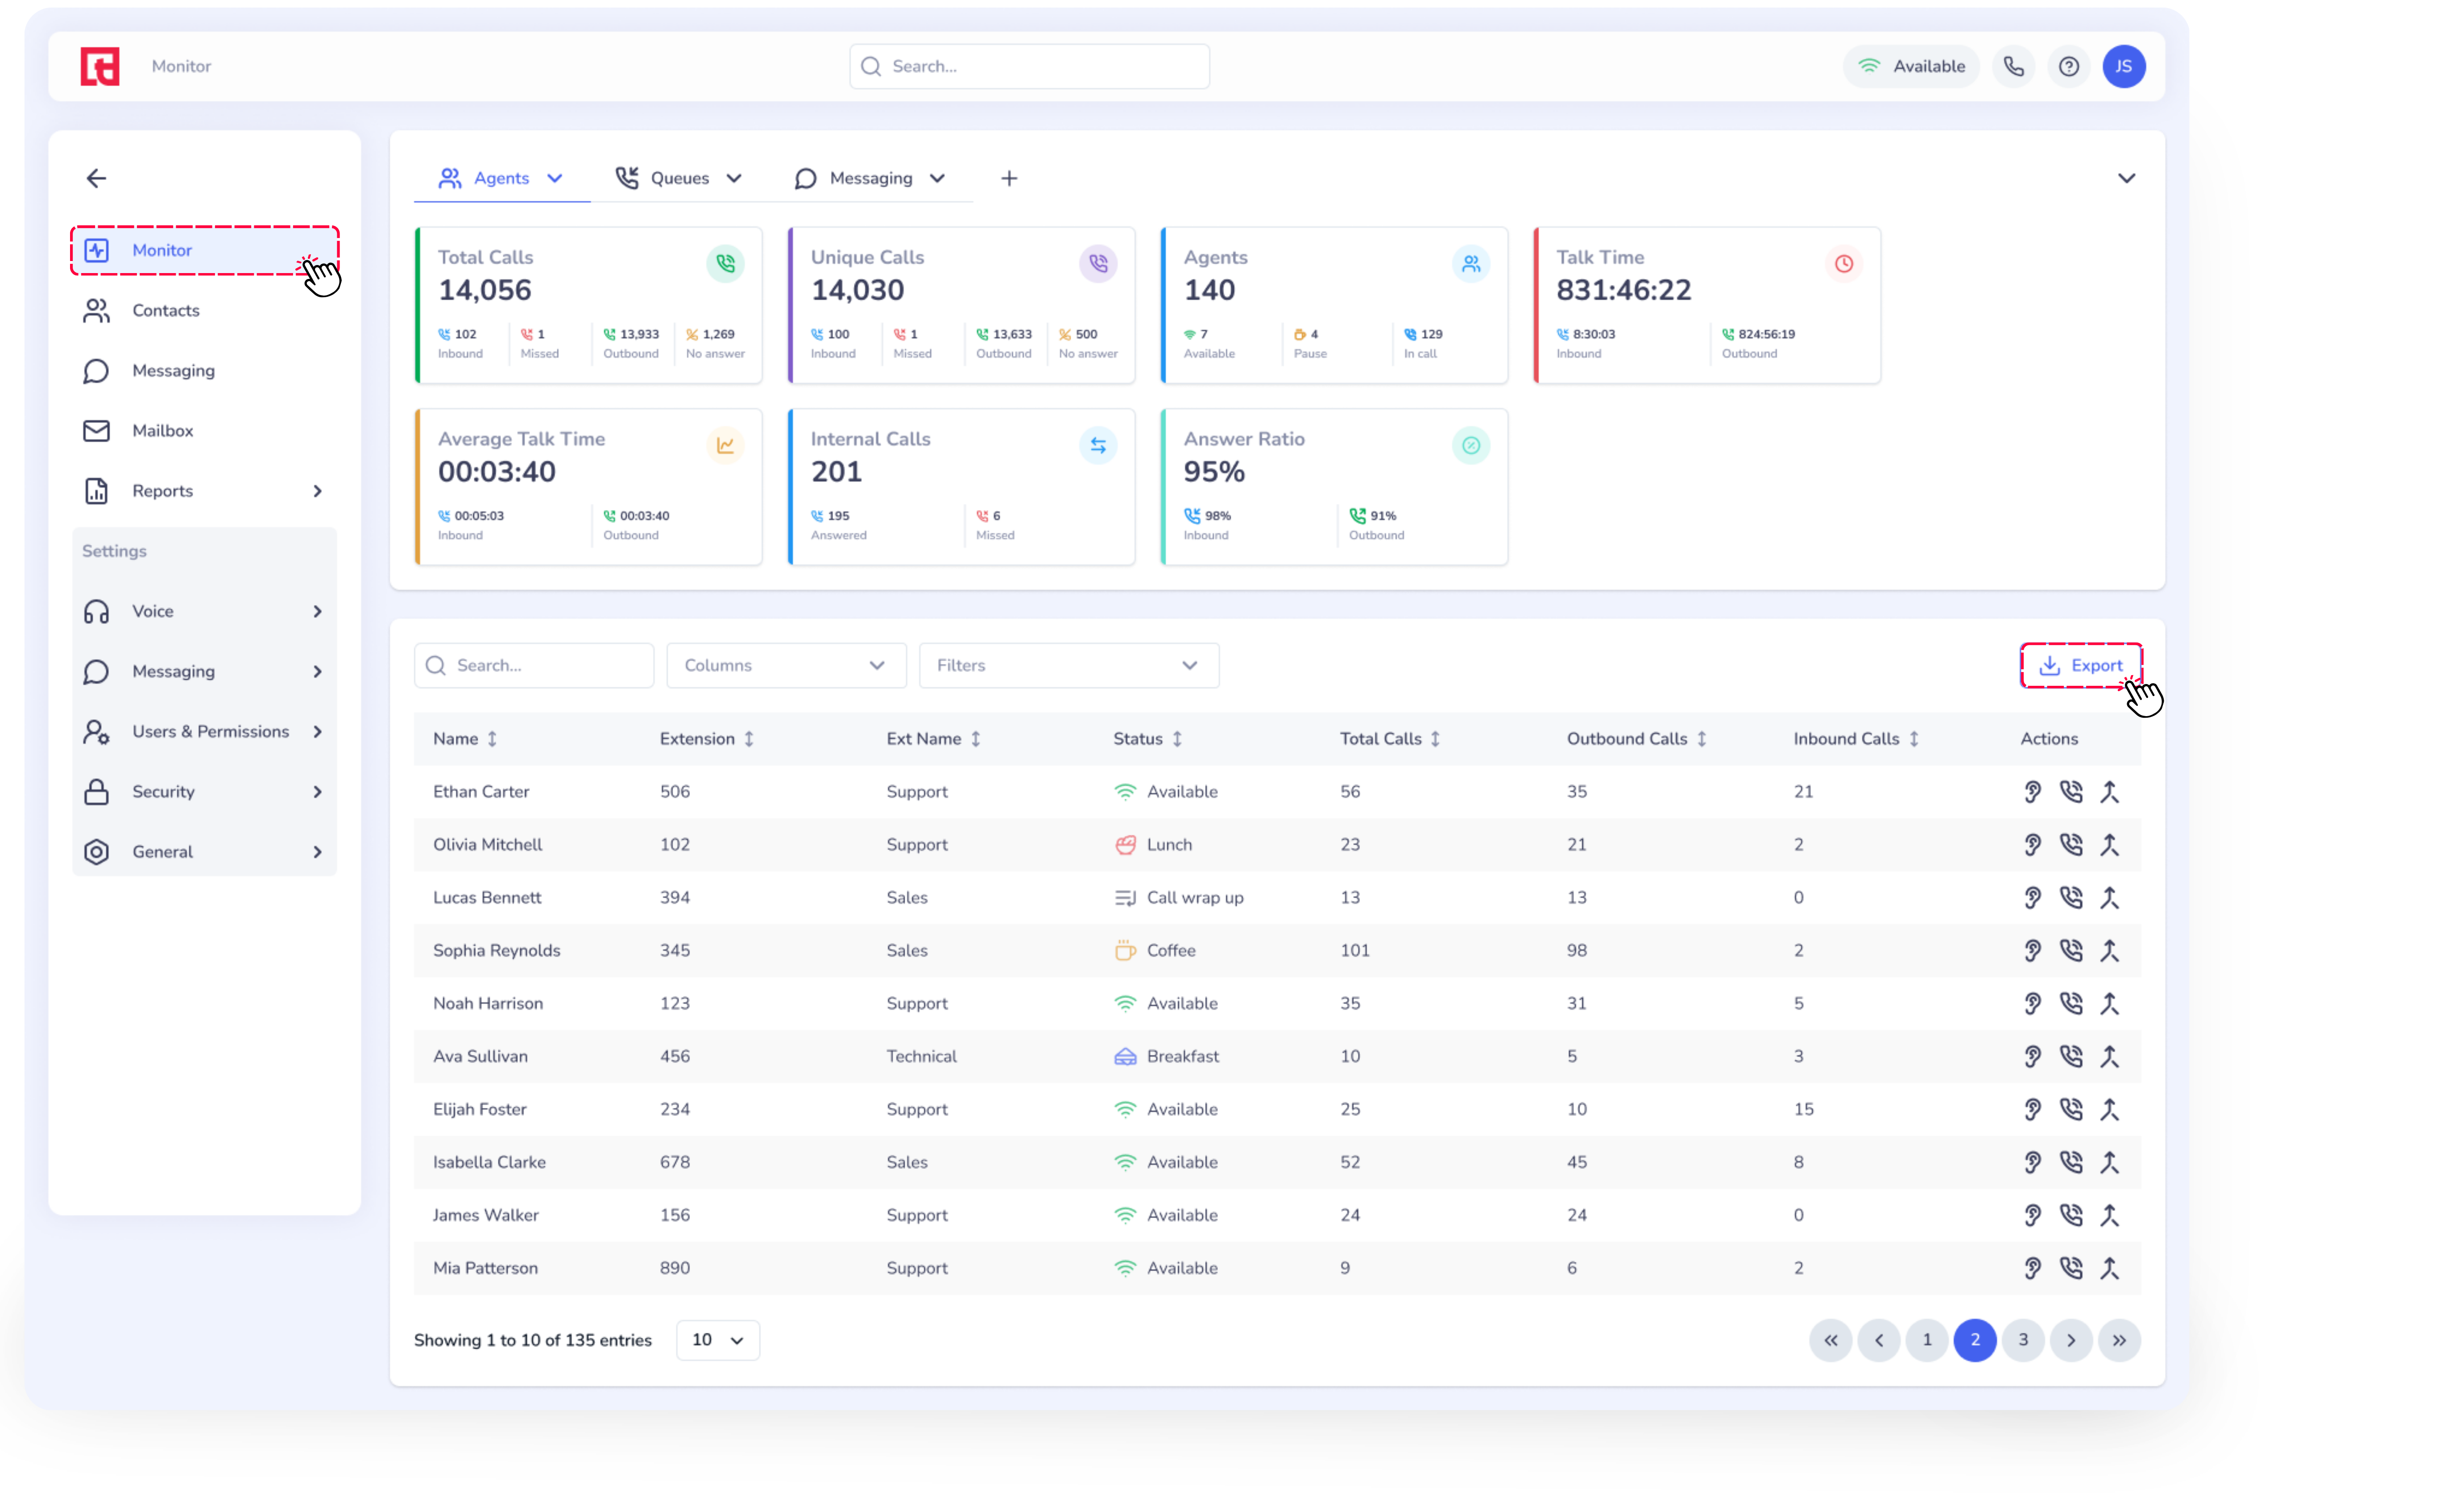
Task: Add a new tab with the plus icon
Action: pos(1009,178)
